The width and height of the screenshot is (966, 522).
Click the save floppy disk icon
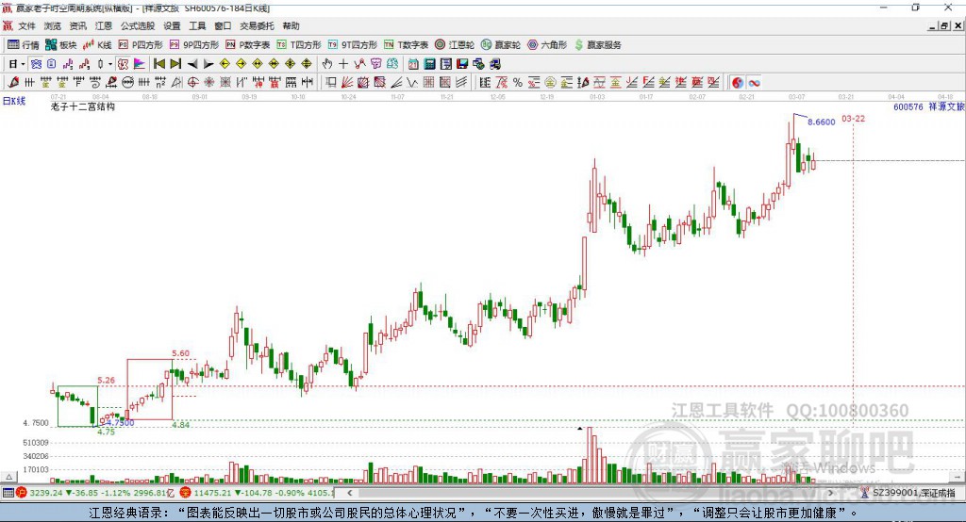[x=462, y=64]
